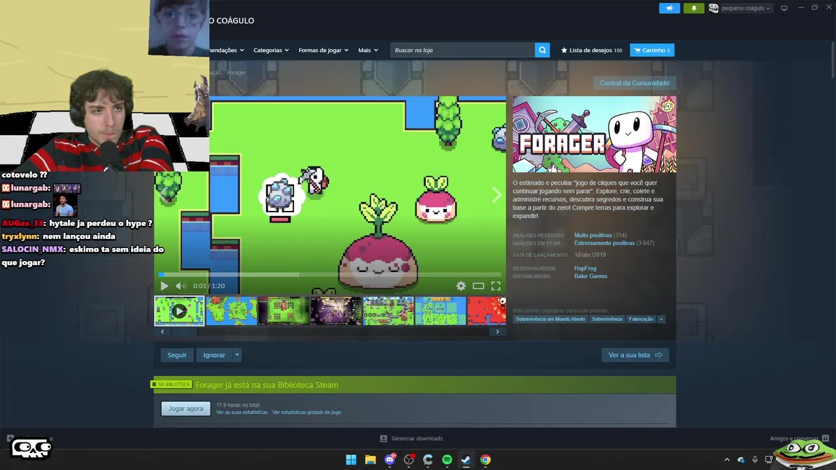Click Ver a sua lista button
836x470 pixels.
pyautogui.click(x=635, y=355)
